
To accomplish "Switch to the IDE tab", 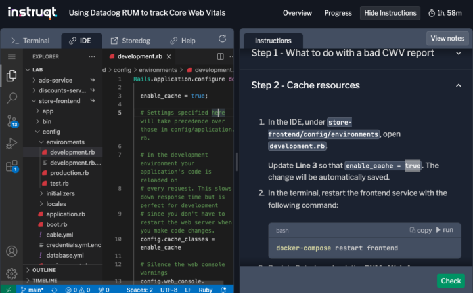I will pyautogui.click(x=80, y=41).
